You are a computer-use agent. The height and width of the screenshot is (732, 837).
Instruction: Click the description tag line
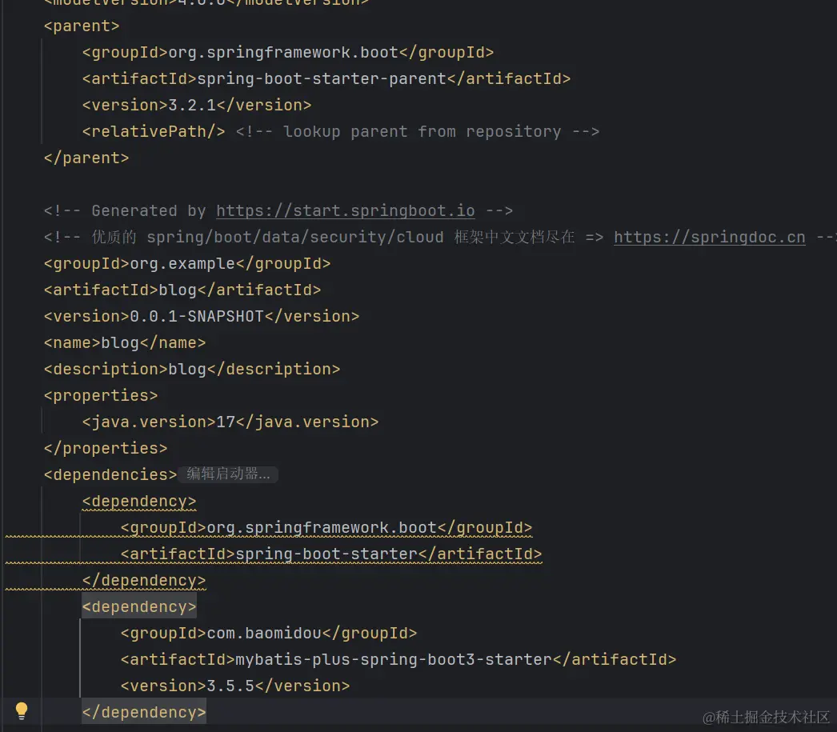point(191,369)
